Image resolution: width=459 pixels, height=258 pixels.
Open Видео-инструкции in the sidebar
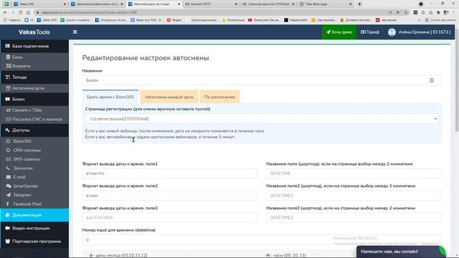(34, 228)
